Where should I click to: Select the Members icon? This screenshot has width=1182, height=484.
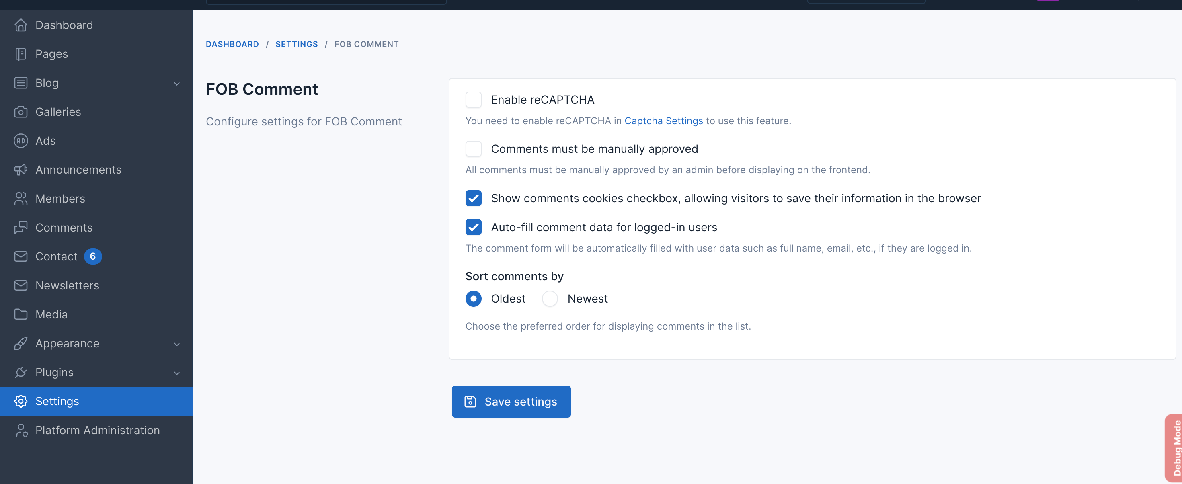pyautogui.click(x=21, y=198)
